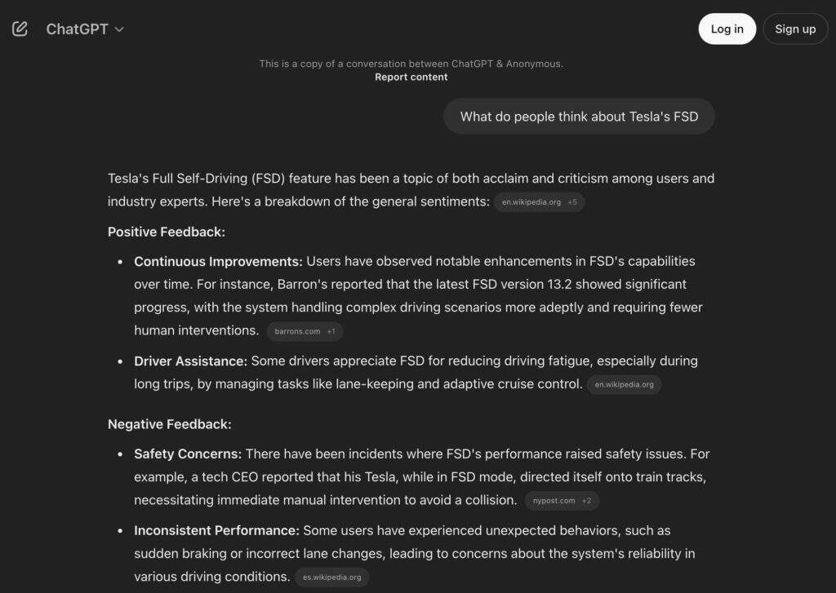Open the es.wikipedia.org citation chip
836x593 pixels.
click(x=331, y=578)
